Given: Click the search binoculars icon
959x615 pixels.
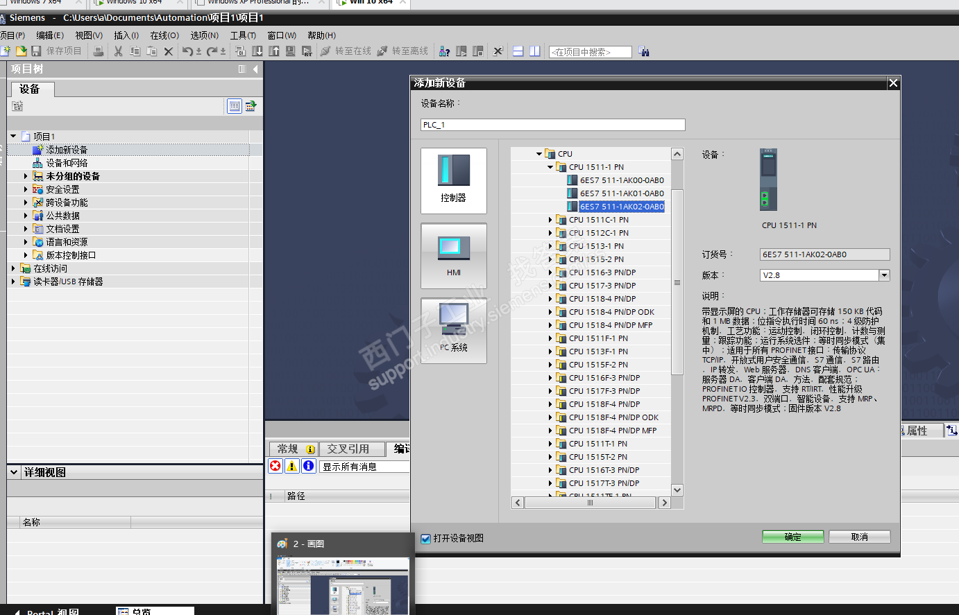Looking at the screenshot, I should pos(644,51).
